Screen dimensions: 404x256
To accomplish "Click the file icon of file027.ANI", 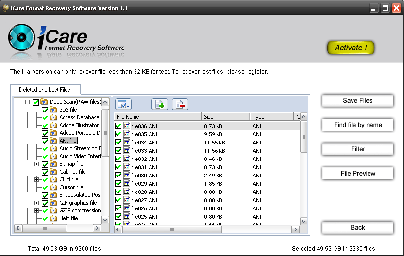I will pos(127,200).
